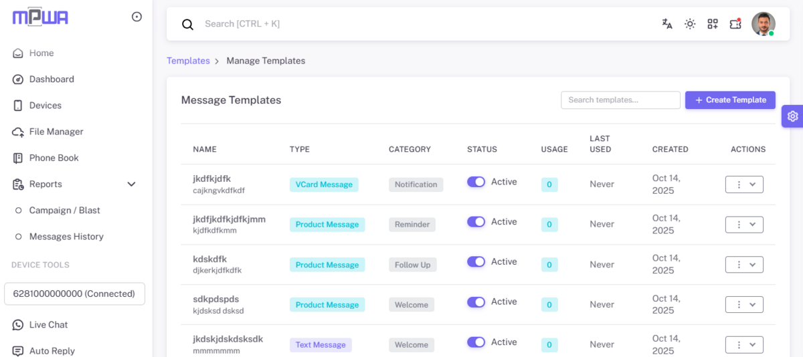
Task: Open the user profile avatar
Action: point(763,24)
